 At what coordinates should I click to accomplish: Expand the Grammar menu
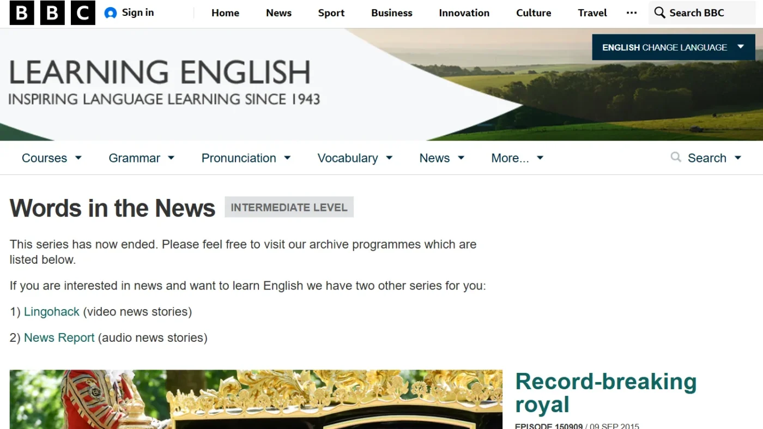pos(141,158)
